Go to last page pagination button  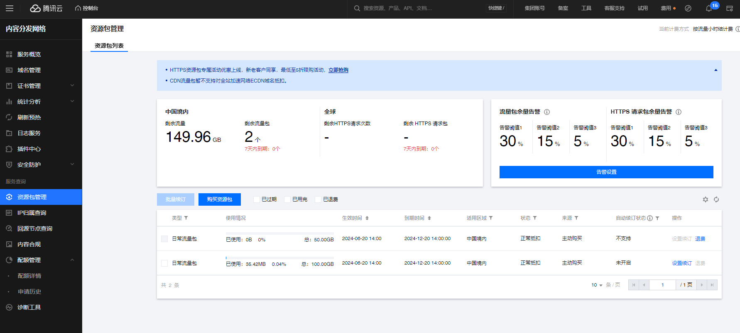(712, 285)
